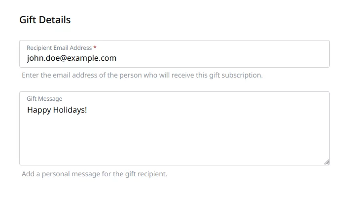
Task: Place cursor on 'john.doe@example.com' text
Action: tap(72, 58)
